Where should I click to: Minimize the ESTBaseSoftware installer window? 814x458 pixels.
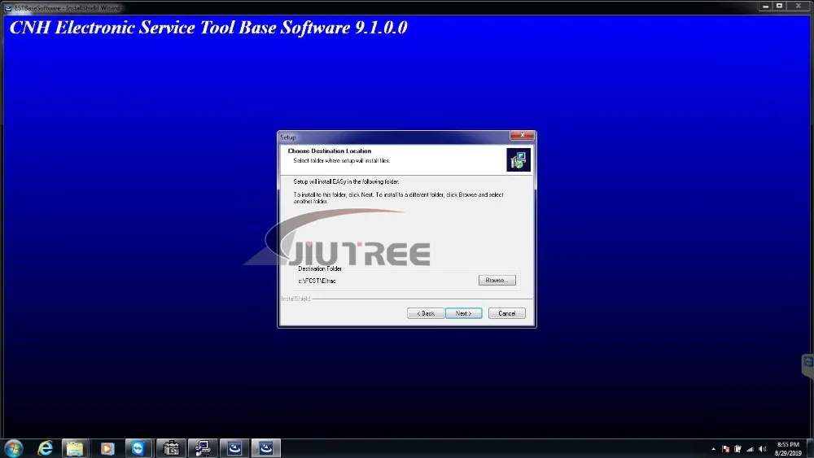765,6
